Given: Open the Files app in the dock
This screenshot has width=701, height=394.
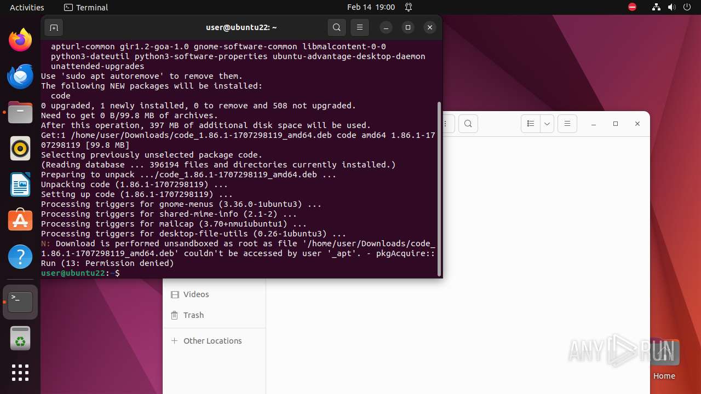Looking at the screenshot, I should tap(20, 112).
